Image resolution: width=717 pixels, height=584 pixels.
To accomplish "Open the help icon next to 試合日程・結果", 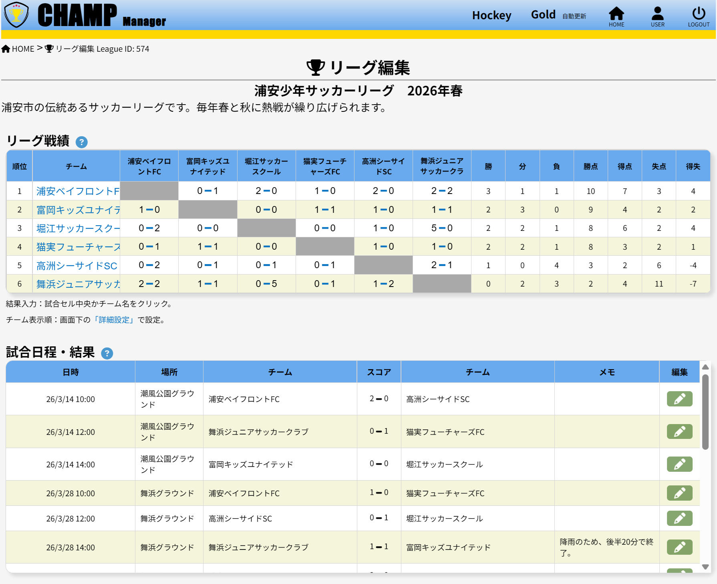I will pos(107,354).
